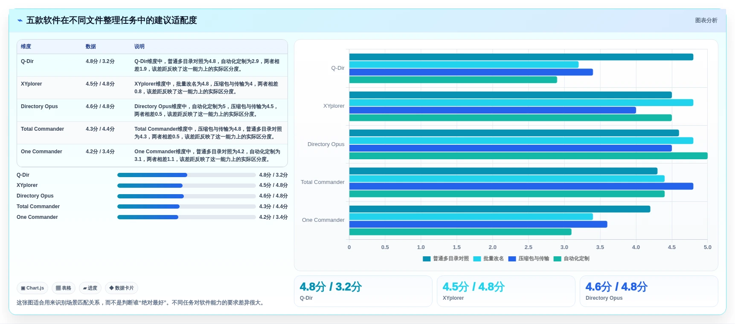Select the 进度 tag
The width and height of the screenshot is (735, 324).
(90, 288)
